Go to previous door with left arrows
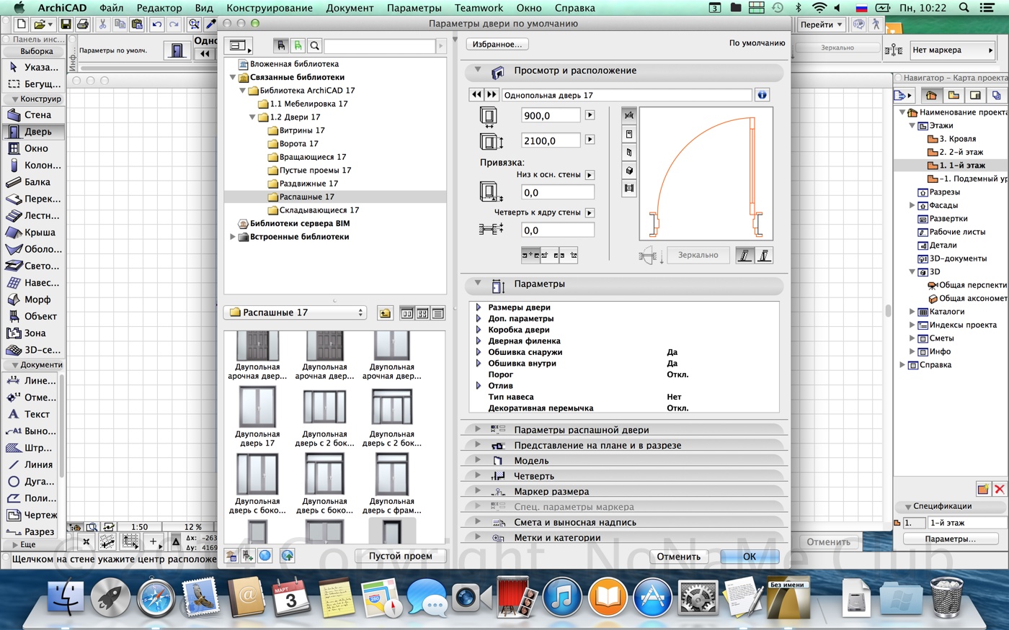The image size is (1009, 630). 476,94
